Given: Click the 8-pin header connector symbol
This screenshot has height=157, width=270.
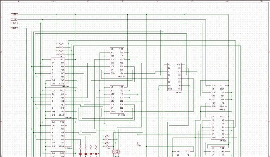Looking at the screenshot, I should point(116,152).
